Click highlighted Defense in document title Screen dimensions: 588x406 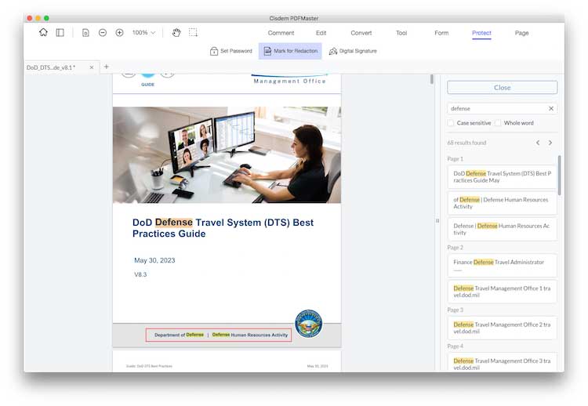174,223
